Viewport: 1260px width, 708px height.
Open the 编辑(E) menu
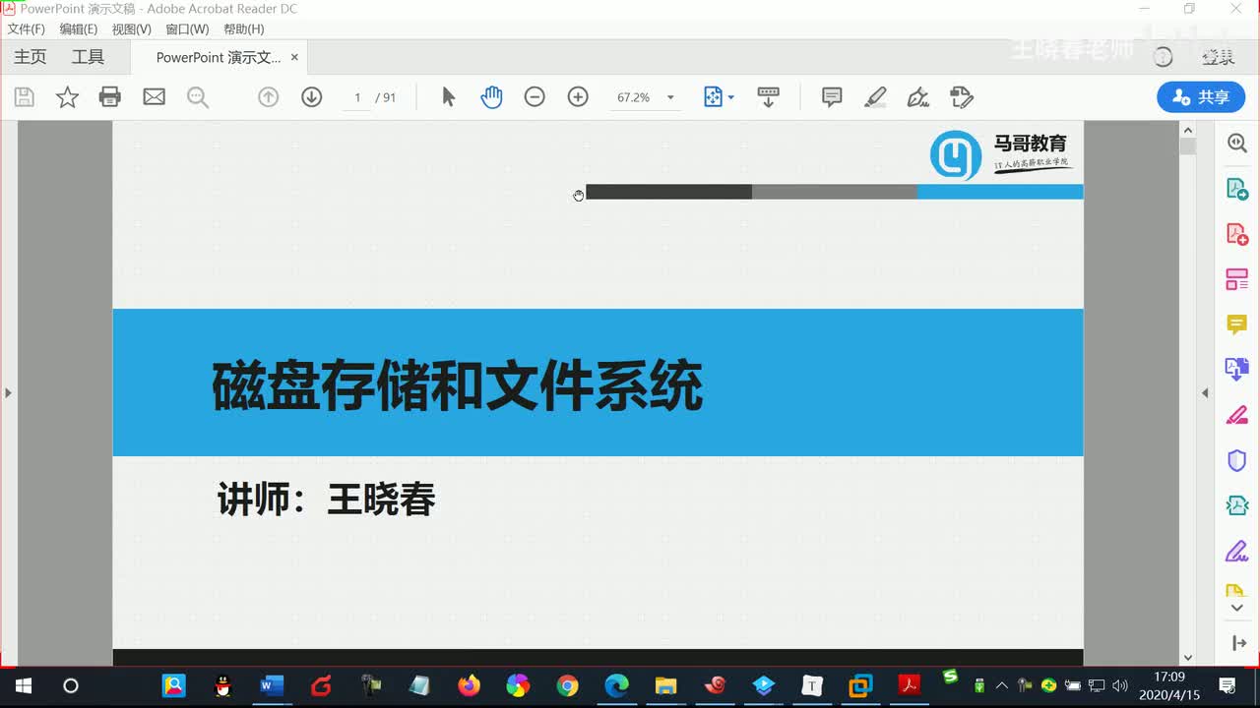pos(79,29)
